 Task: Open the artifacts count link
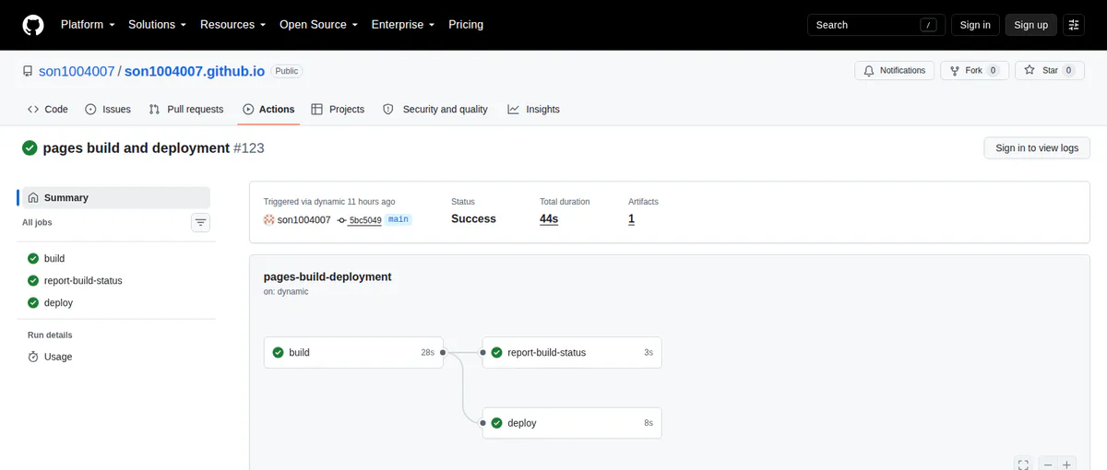pos(631,219)
